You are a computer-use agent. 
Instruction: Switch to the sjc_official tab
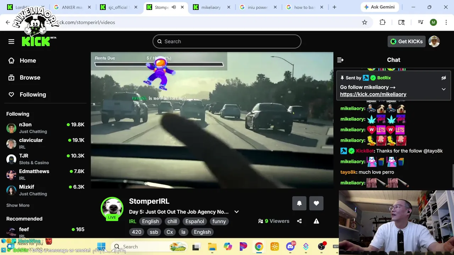(x=118, y=7)
